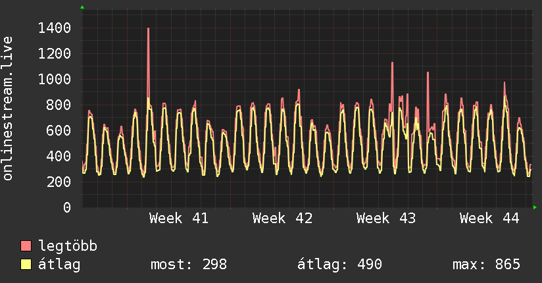Click the 1000 y-axis tick label
542x283 pixels.
pyautogui.click(x=55, y=79)
